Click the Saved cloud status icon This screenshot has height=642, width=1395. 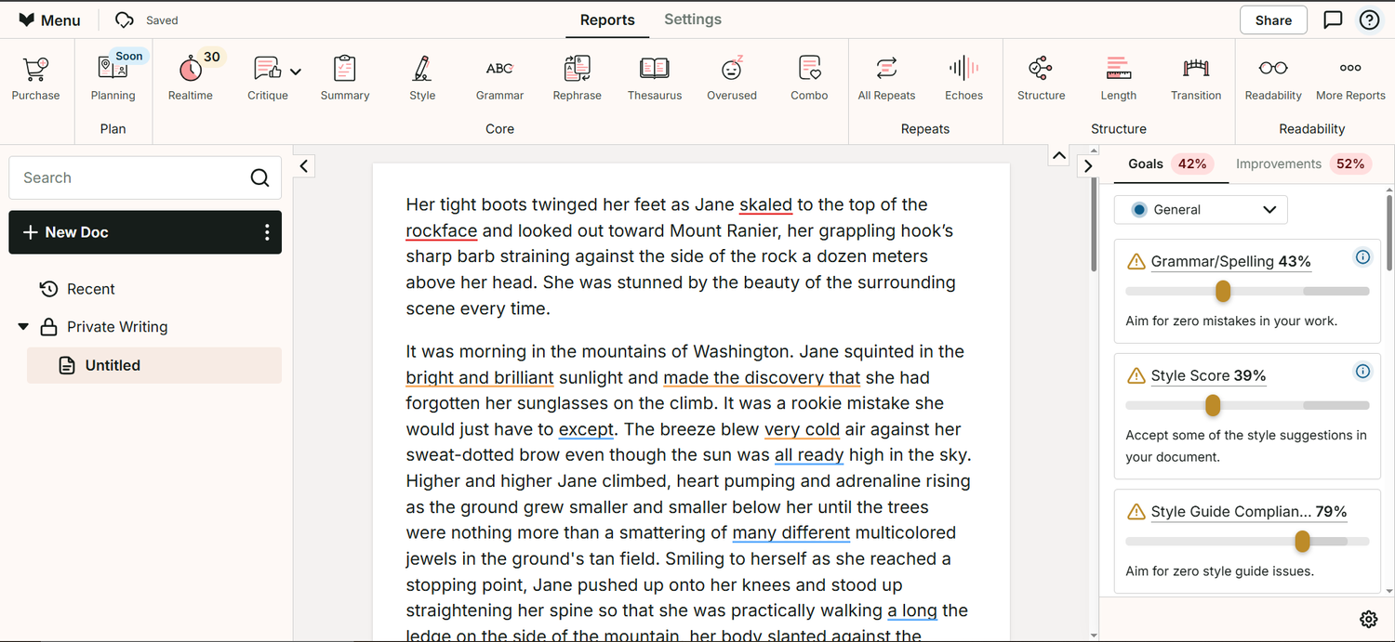pyautogui.click(x=124, y=20)
